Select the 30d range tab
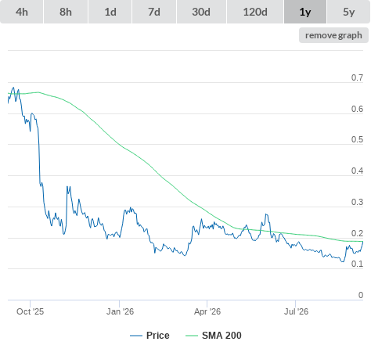 201,12
